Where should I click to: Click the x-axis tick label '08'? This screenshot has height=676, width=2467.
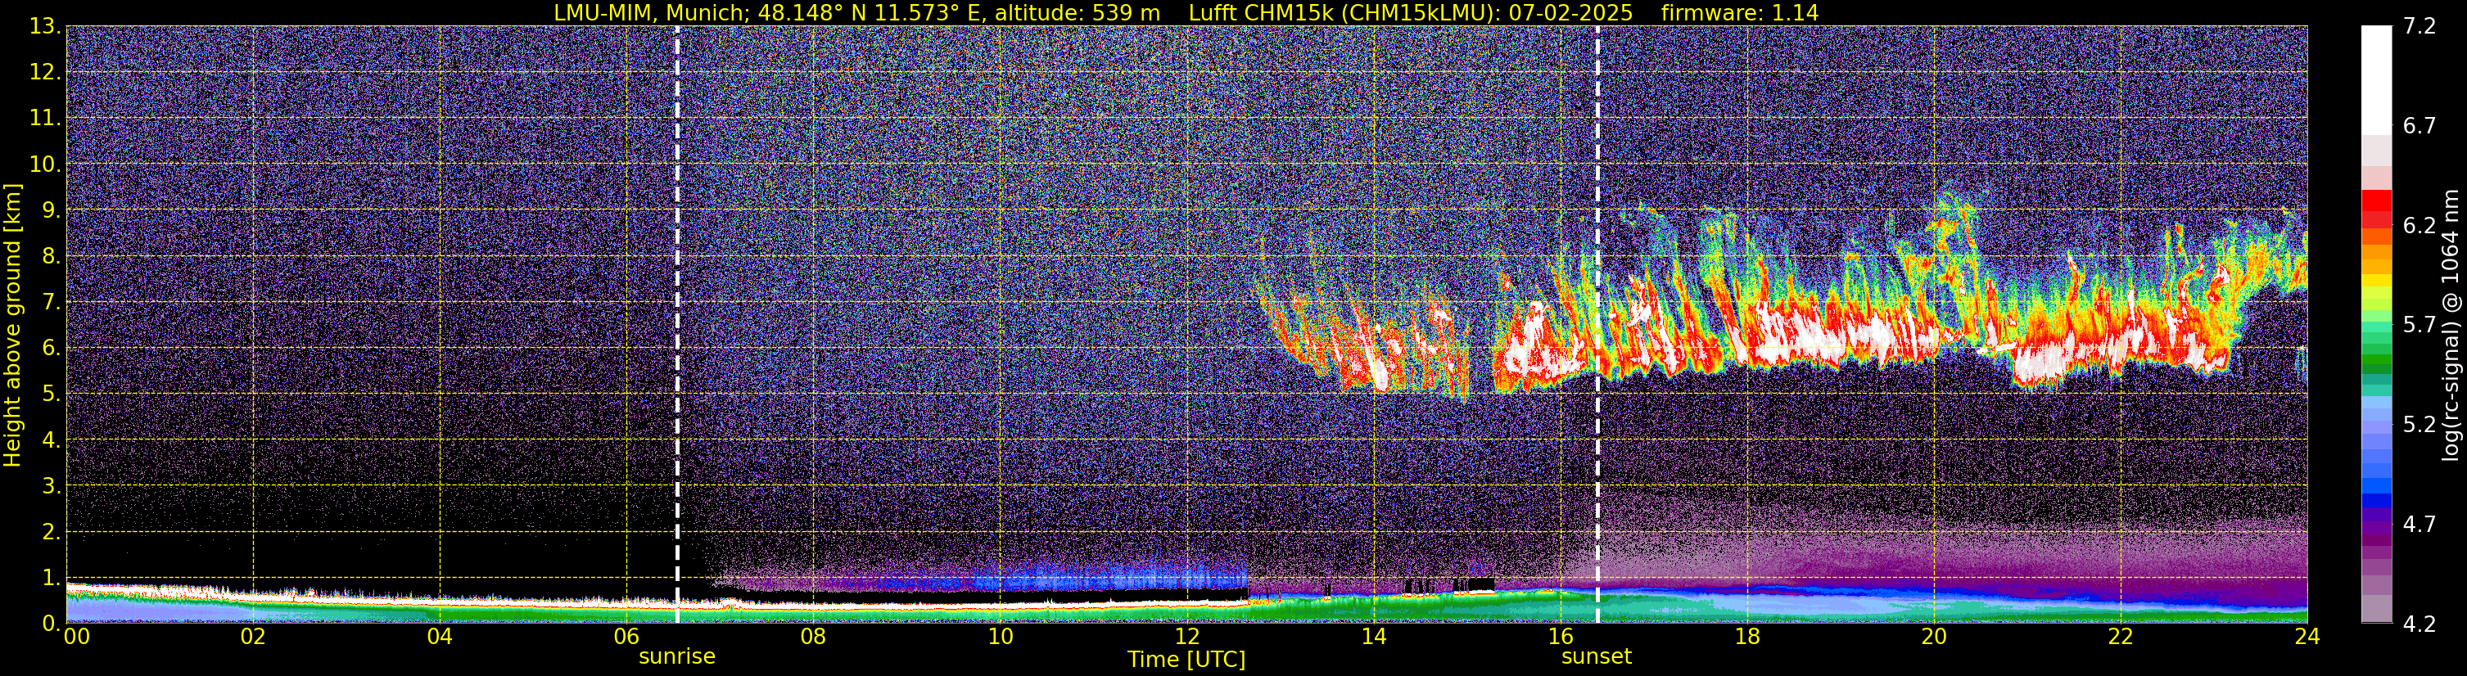pyautogui.click(x=812, y=637)
